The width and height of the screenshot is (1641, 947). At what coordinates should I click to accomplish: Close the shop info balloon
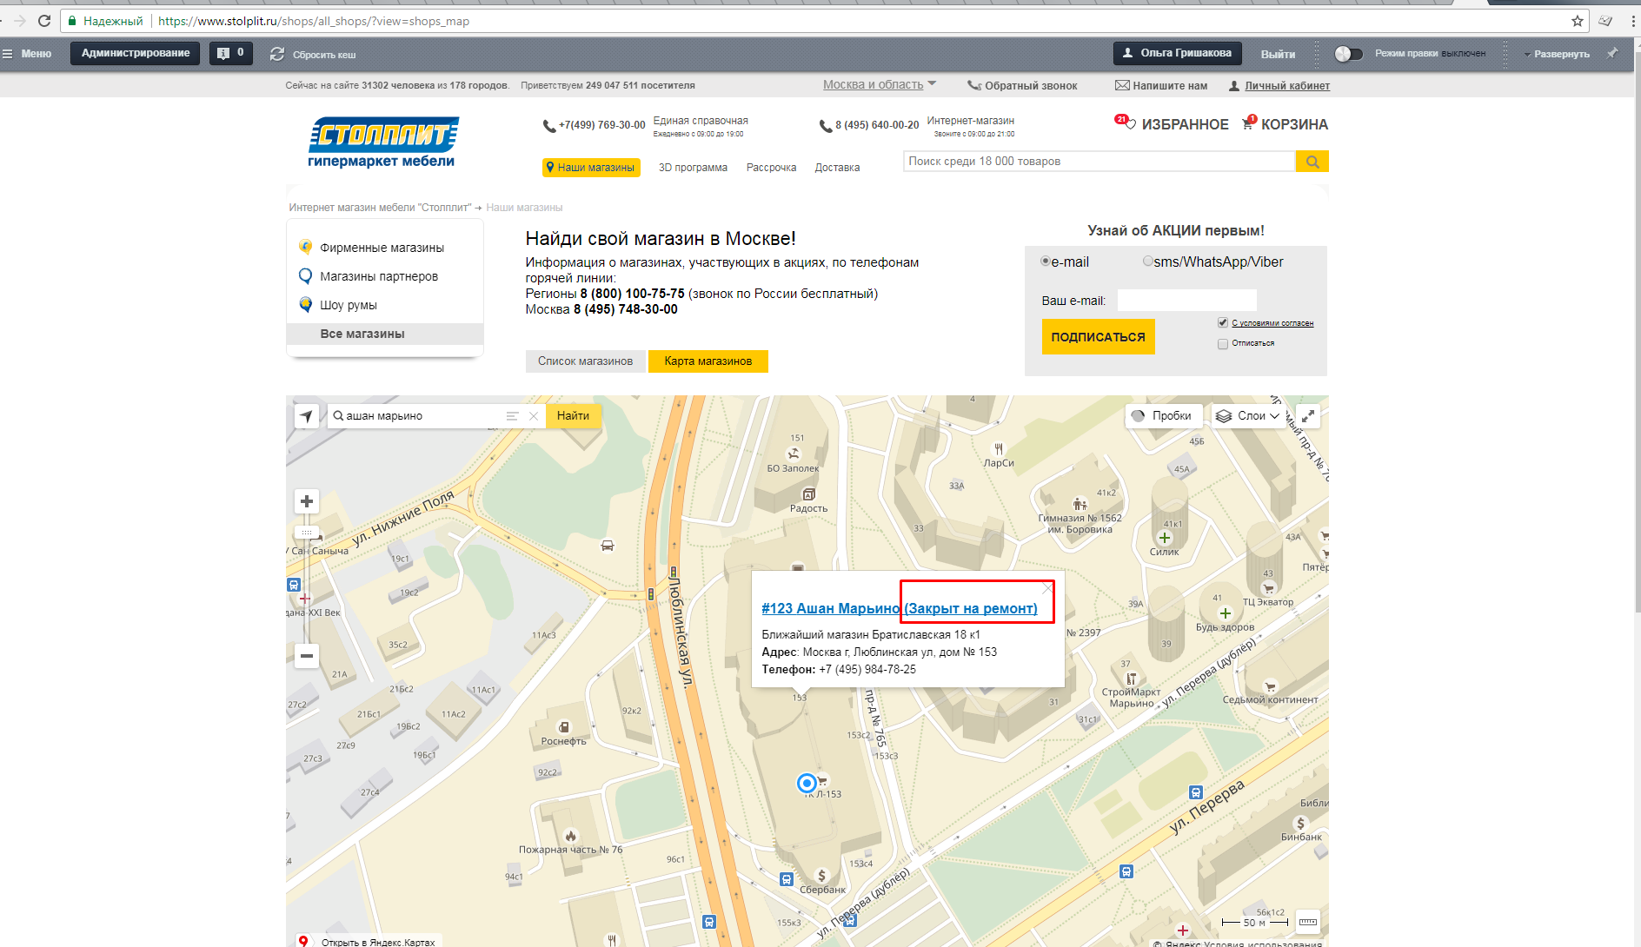point(1048,588)
